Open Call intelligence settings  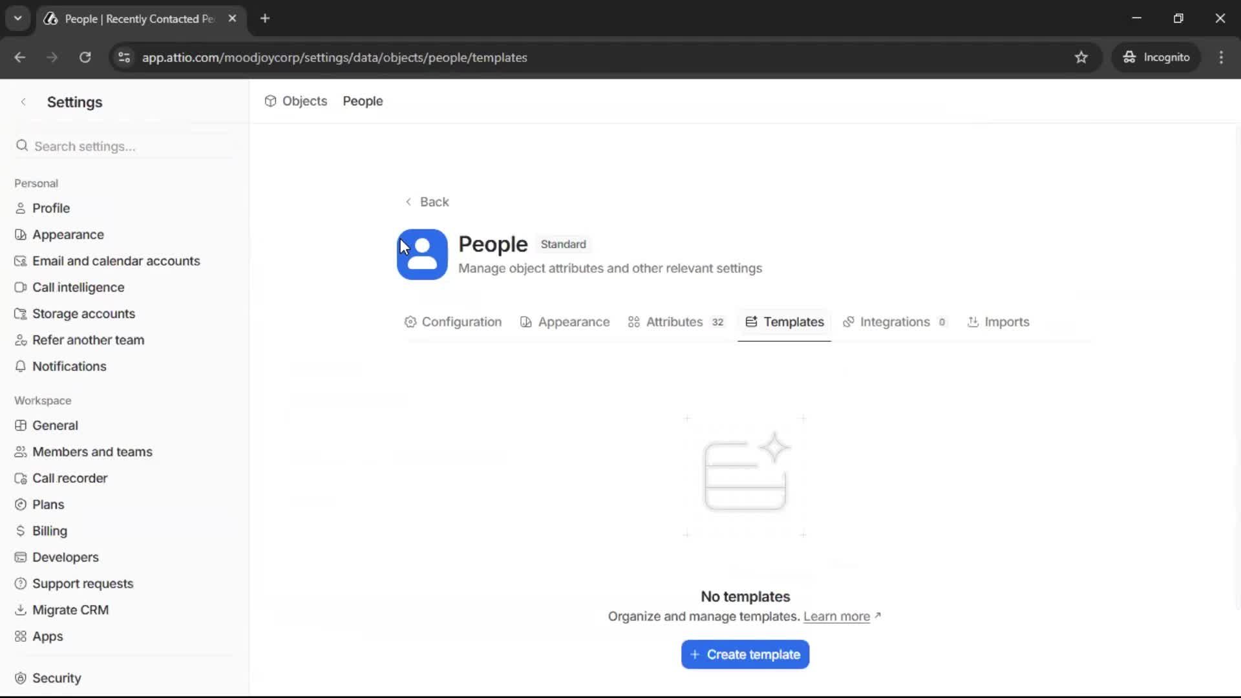pos(78,287)
